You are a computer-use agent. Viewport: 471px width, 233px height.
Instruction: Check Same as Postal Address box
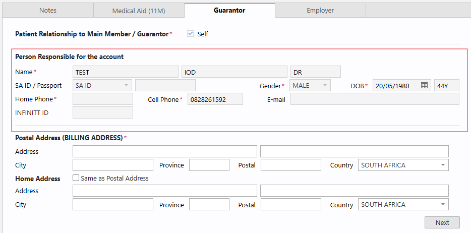[x=76, y=178]
